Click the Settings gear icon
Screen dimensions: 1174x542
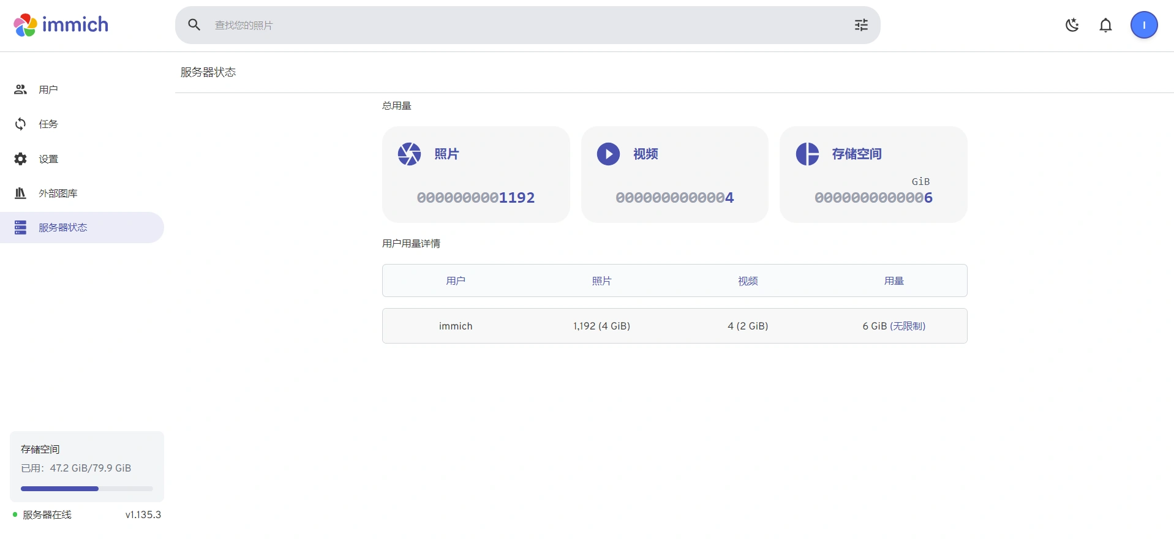(20, 159)
